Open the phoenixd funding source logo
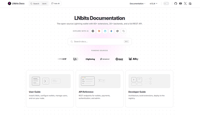 click(x=105, y=59)
